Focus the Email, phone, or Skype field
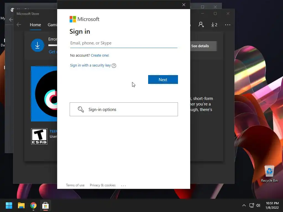The width and height of the screenshot is (283, 212). (x=124, y=43)
